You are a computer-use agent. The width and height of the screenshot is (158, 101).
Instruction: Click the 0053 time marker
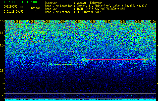tap(47, 22)
